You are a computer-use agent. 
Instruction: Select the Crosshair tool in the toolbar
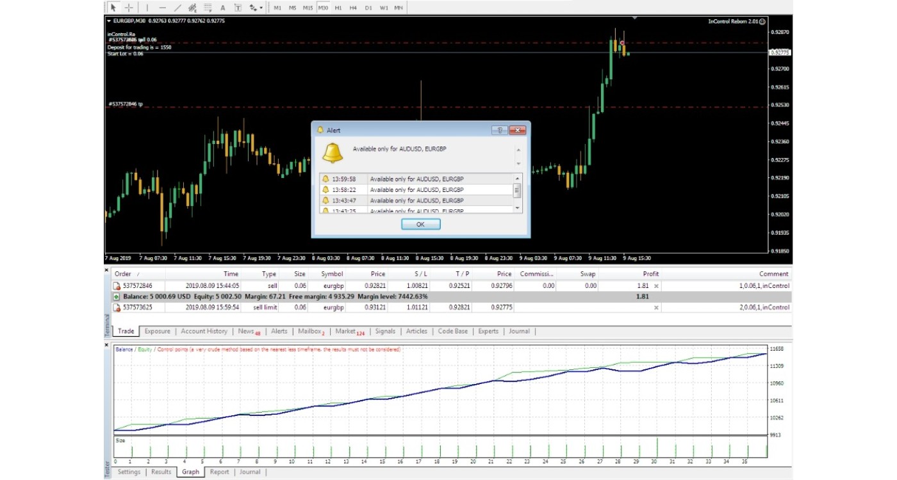[129, 8]
